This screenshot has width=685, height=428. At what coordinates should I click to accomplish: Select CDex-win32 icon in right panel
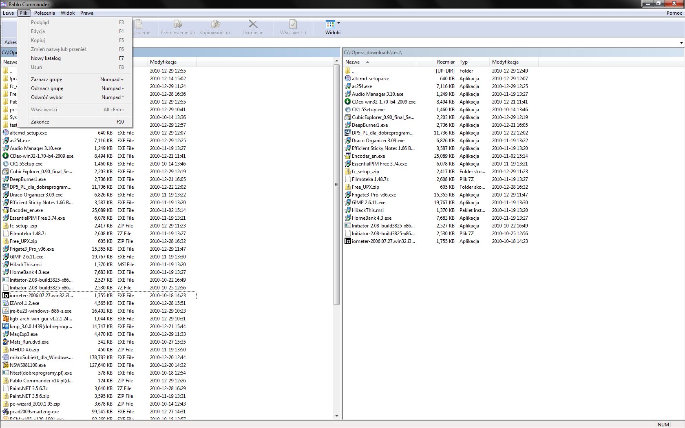(x=348, y=101)
